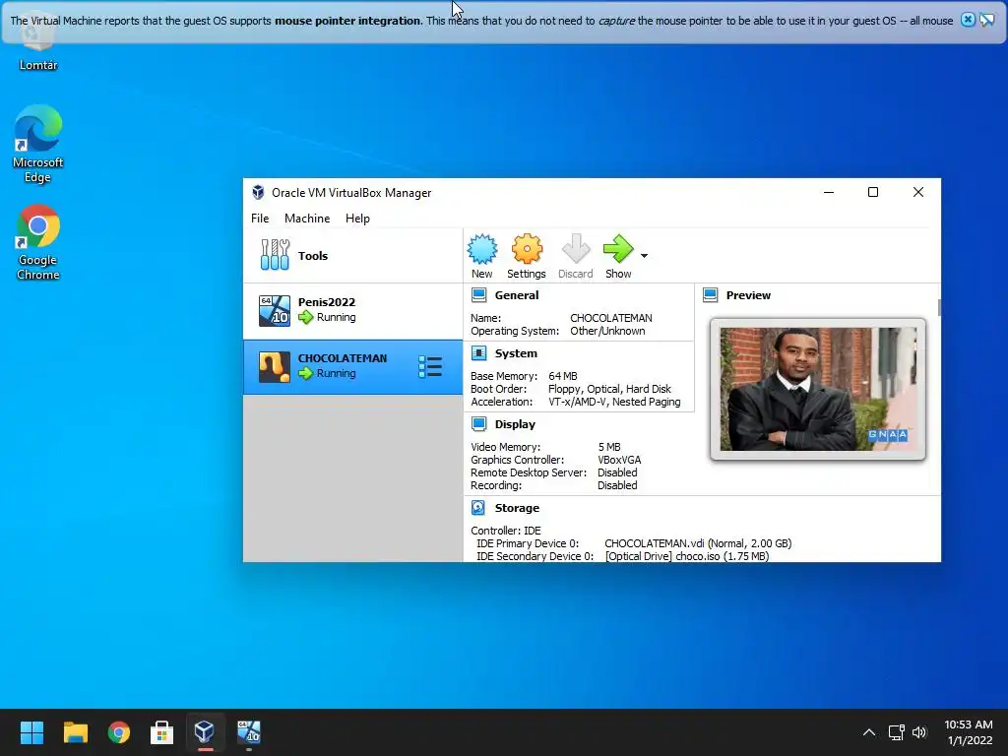1008x756 pixels.
Task: Open the File menu
Action: click(x=260, y=219)
